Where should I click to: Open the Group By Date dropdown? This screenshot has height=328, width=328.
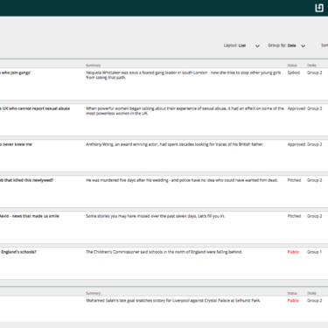[x=287, y=45]
